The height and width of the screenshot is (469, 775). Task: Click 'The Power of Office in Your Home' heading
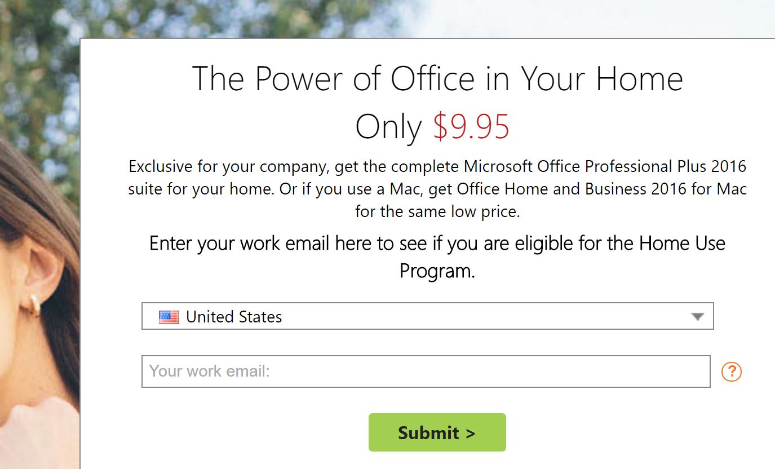coord(437,78)
